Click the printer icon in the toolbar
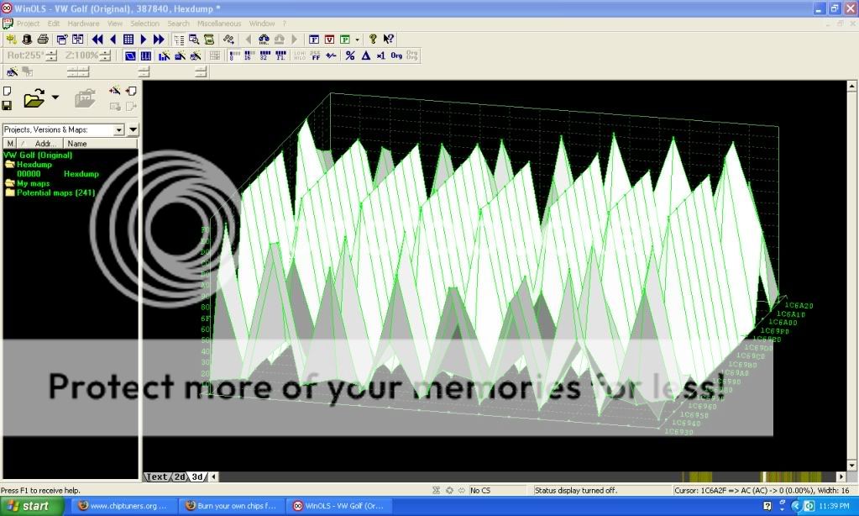Screen dimensions: 859x516 pos(41,39)
